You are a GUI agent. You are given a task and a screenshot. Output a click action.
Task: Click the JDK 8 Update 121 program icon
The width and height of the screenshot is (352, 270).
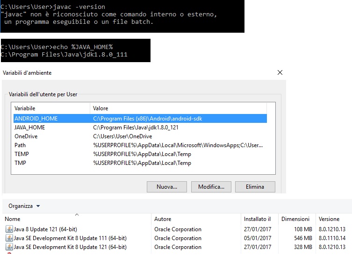[9, 247]
